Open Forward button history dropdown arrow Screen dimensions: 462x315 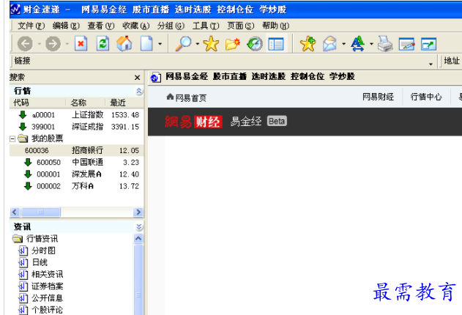(x=67, y=44)
